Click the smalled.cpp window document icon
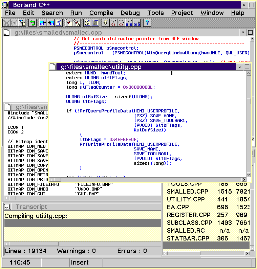Screen dimensions: 257x269 [x=6, y=32]
